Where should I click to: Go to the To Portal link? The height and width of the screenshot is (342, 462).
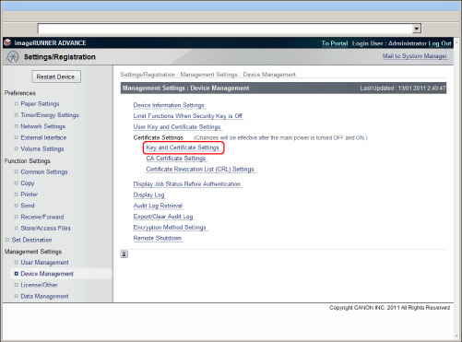tap(335, 43)
